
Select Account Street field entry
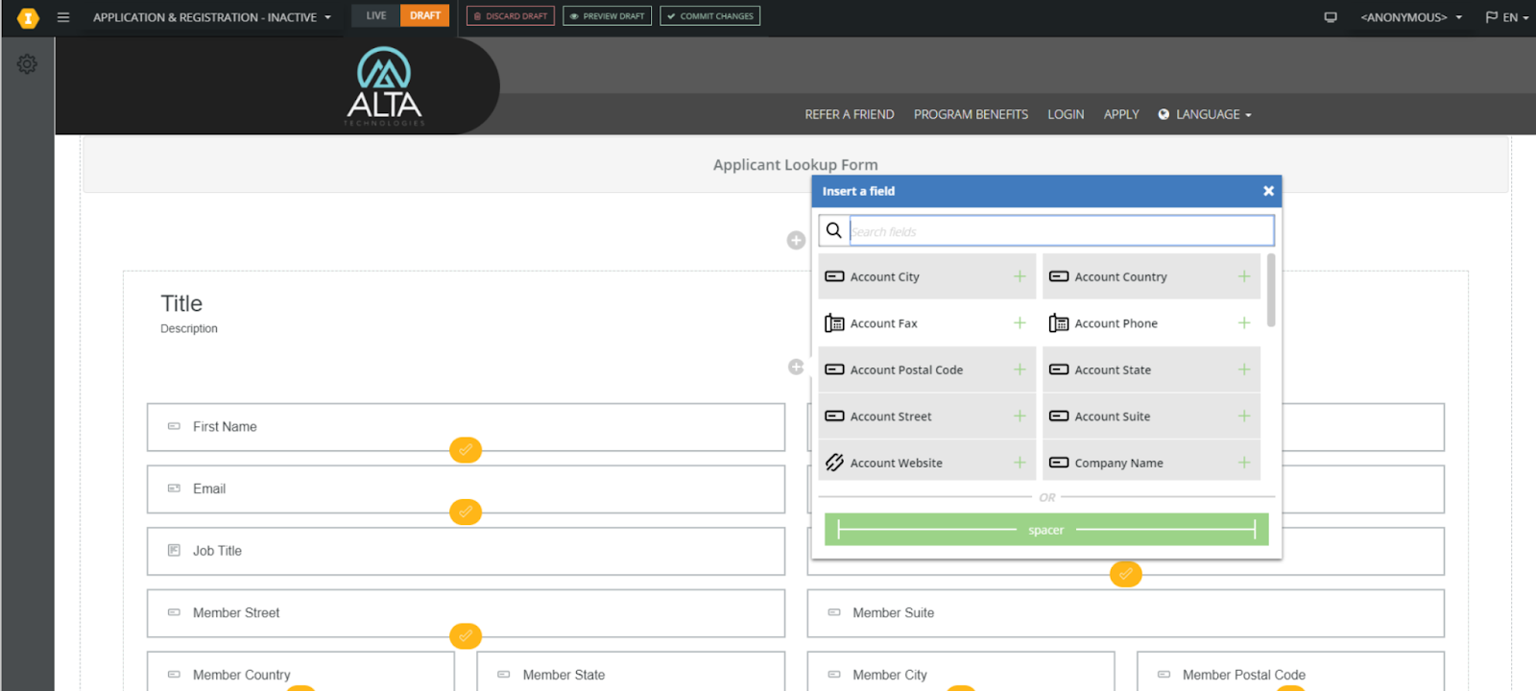(927, 417)
